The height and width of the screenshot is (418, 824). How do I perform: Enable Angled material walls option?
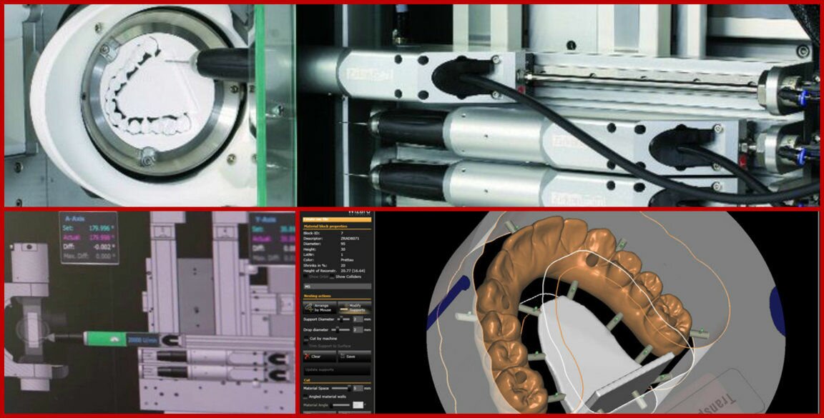tap(307, 396)
